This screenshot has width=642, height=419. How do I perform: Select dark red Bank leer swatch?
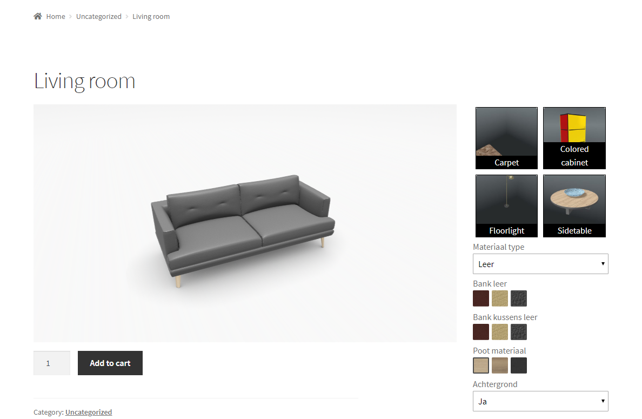481,298
